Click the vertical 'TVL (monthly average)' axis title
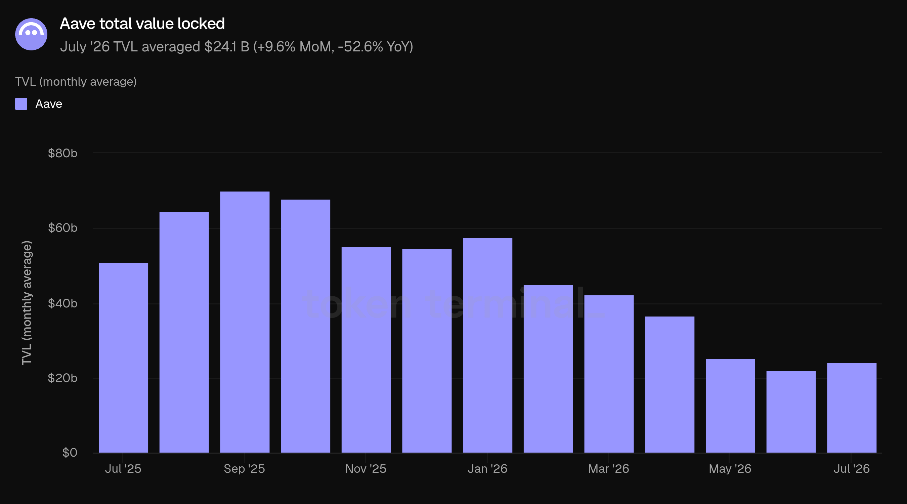This screenshot has width=907, height=504. [27, 303]
